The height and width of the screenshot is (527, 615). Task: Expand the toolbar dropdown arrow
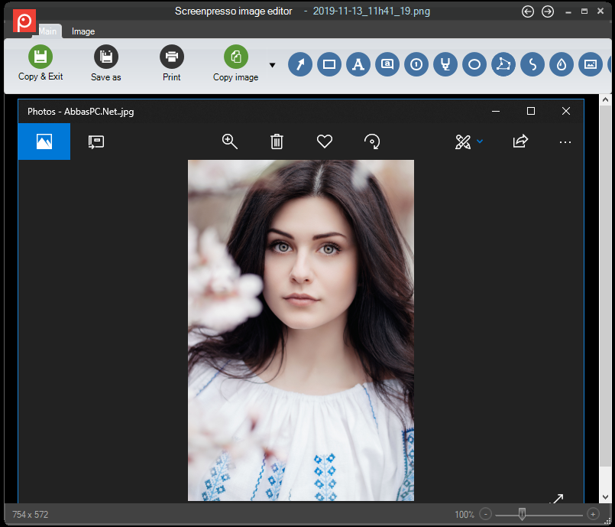(x=272, y=65)
